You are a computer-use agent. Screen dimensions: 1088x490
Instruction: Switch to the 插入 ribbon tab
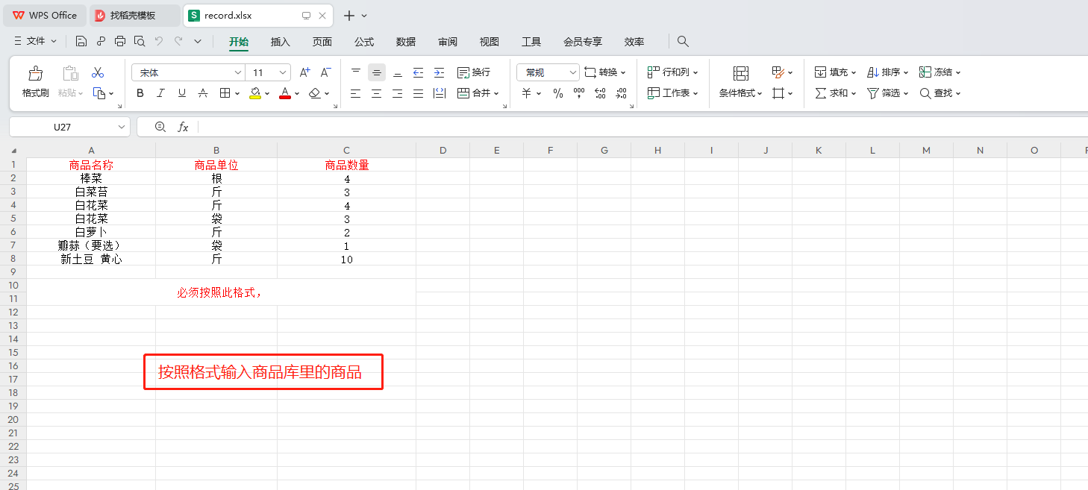[280, 42]
